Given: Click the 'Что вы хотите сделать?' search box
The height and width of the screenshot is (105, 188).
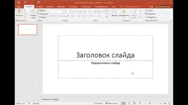Looking at the screenshot, I should 130,7.
